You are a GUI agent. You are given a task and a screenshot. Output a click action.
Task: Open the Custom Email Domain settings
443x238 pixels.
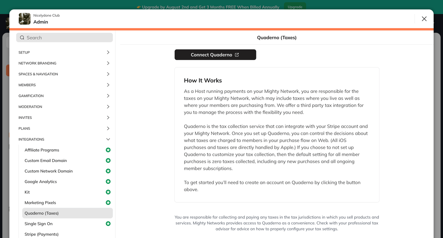click(x=67, y=161)
